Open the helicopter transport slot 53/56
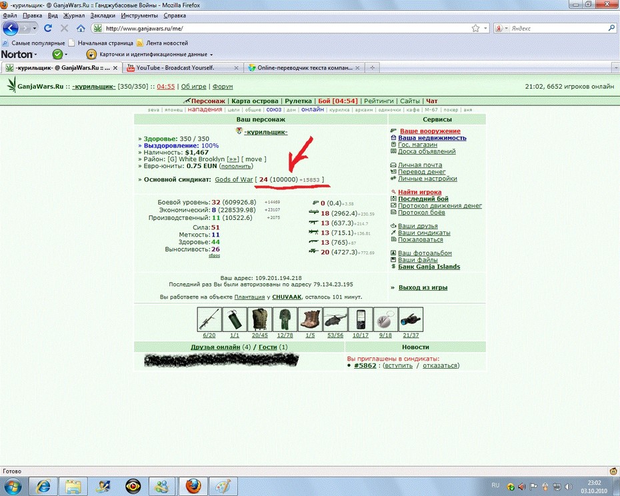 pos(335,319)
